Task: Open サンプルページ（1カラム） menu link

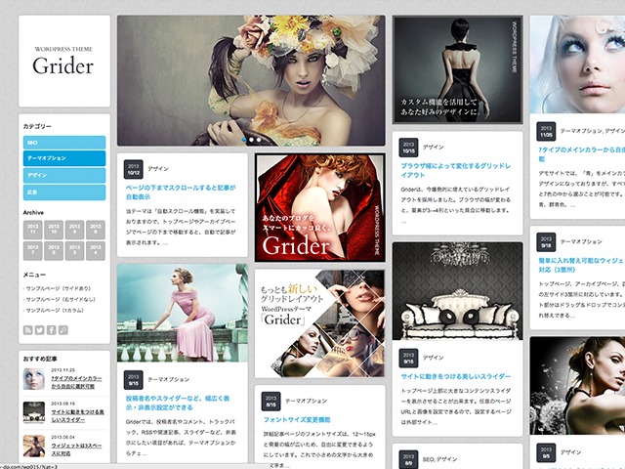Action: pos(55,311)
